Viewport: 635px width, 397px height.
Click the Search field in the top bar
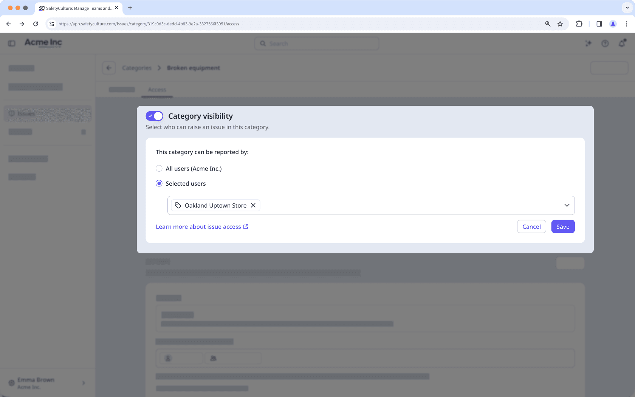tap(316, 43)
